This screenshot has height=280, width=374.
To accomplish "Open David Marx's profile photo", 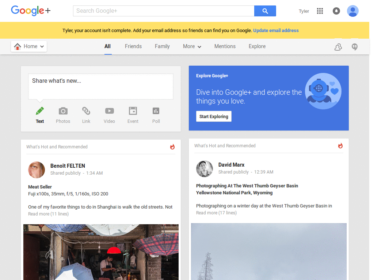I will click(205, 169).
